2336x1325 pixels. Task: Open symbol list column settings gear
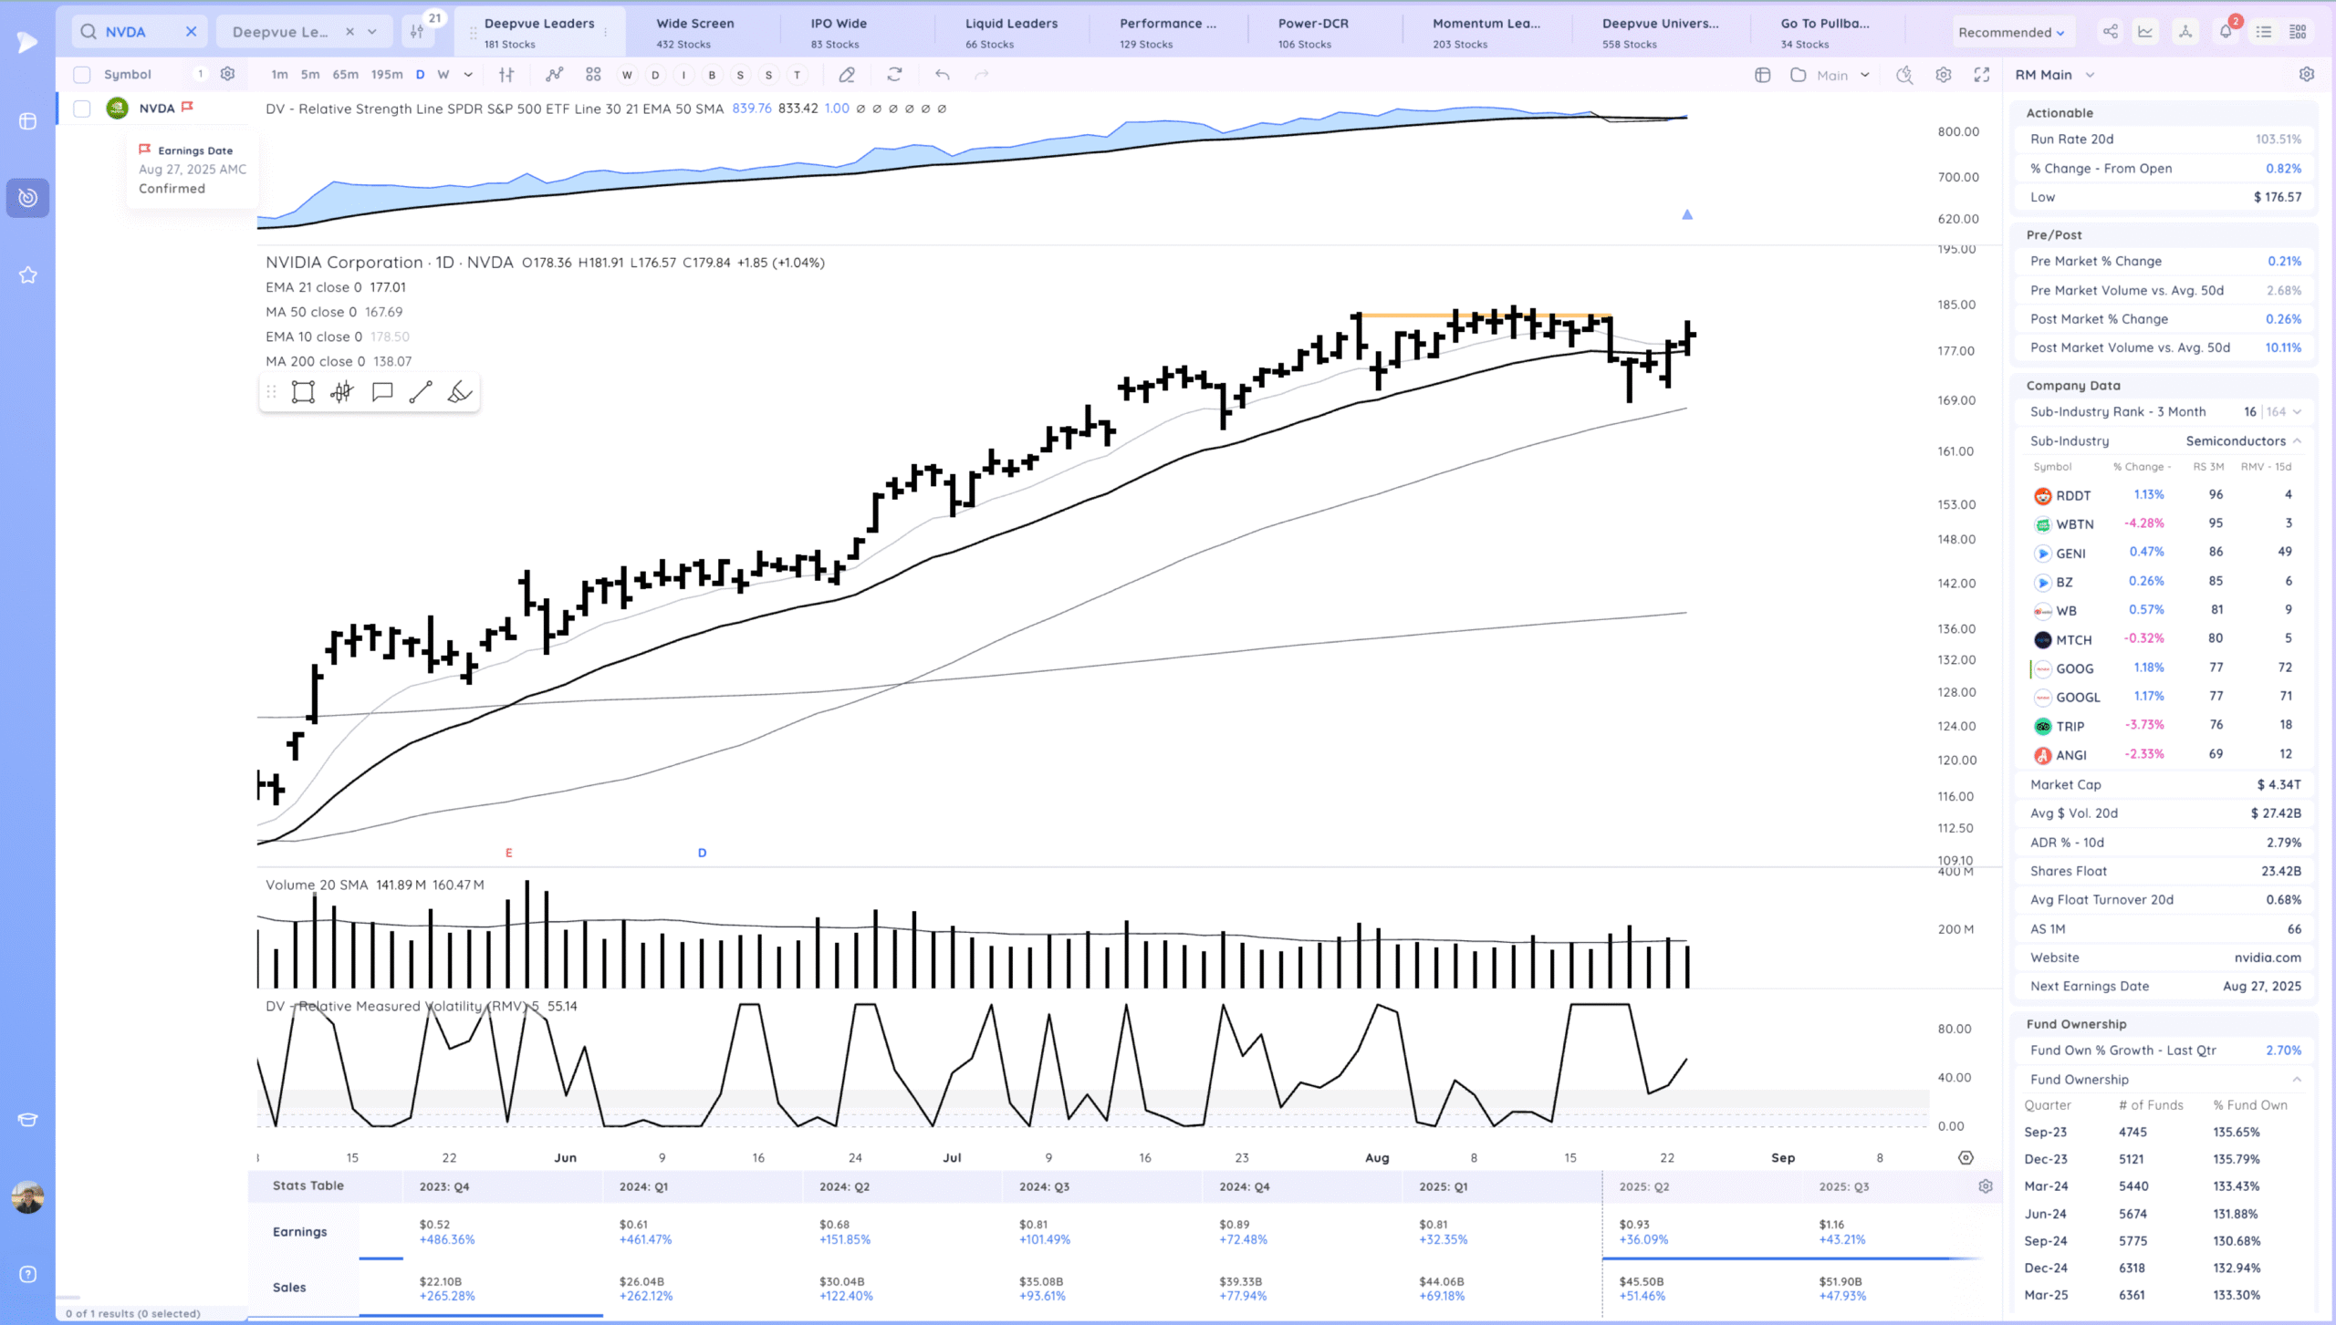228,74
